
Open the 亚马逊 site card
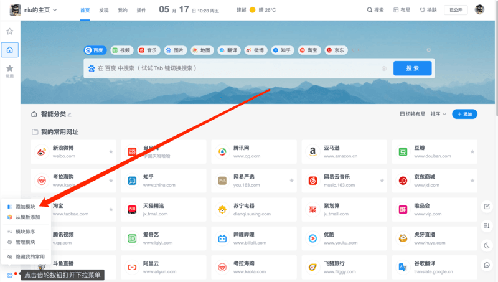click(344, 152)
